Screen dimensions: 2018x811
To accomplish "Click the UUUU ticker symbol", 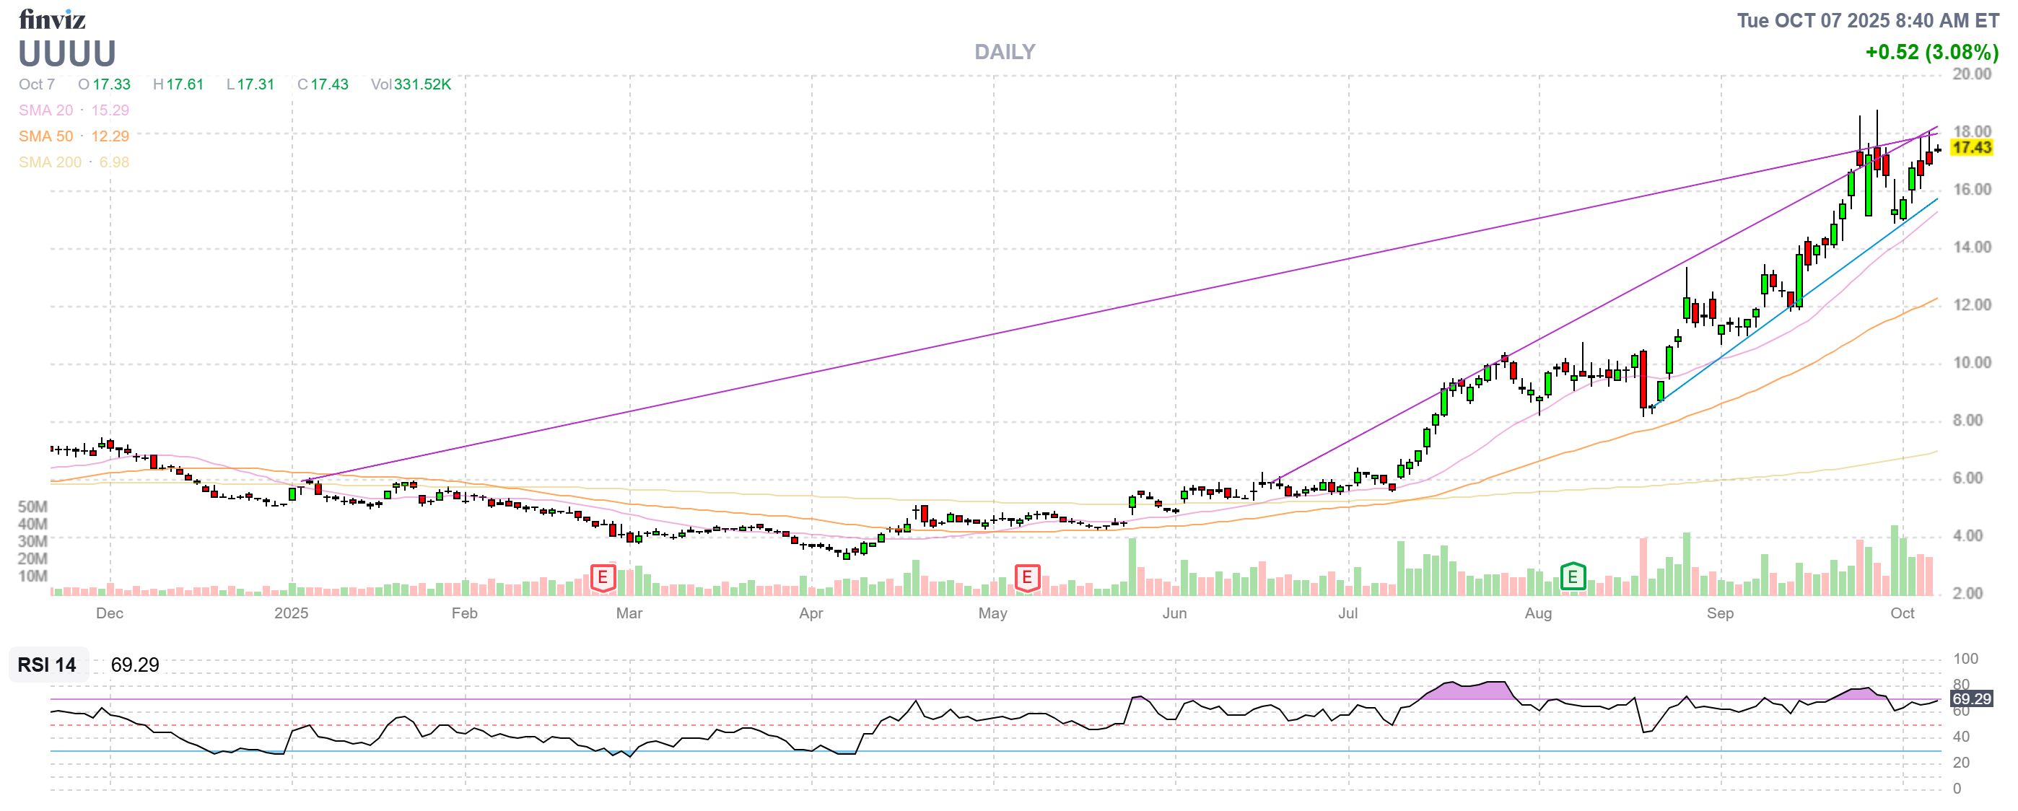I will pos(67,54).
